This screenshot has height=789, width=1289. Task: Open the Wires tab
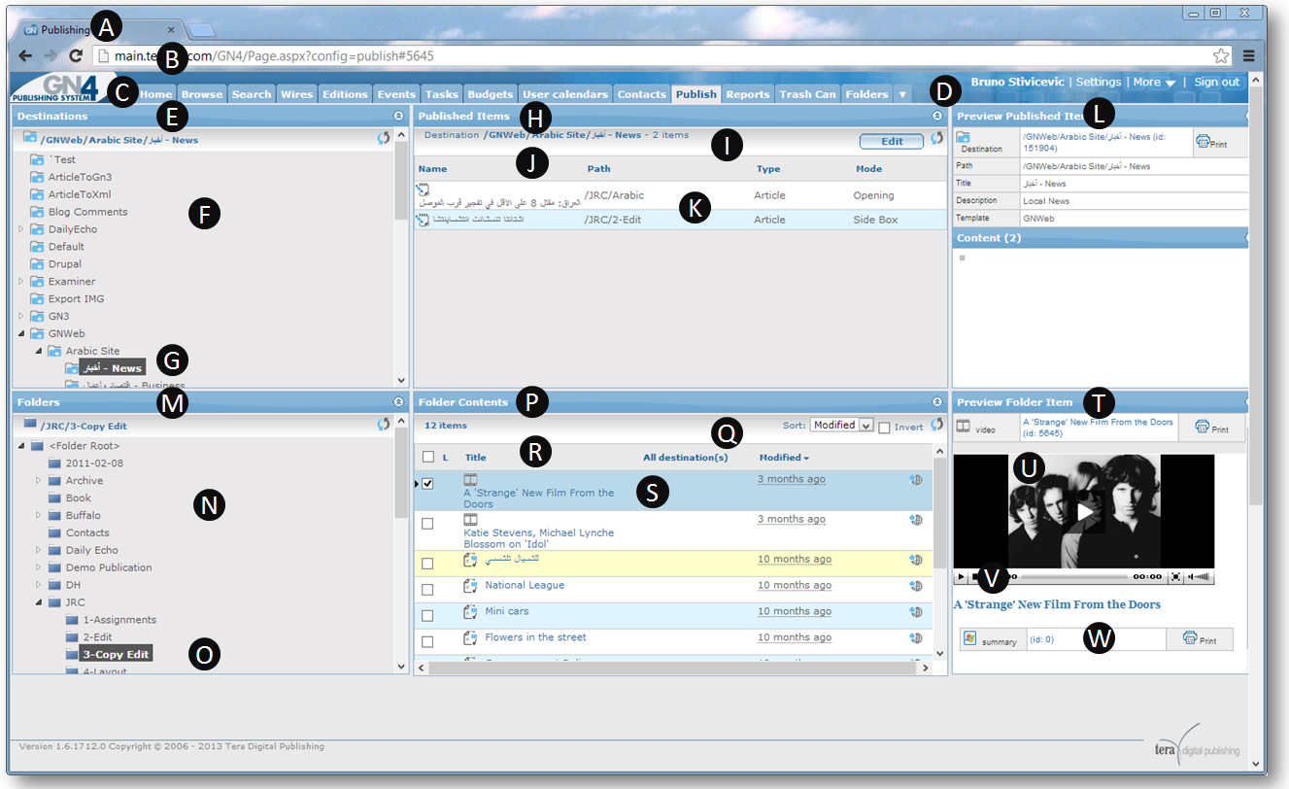[296, 94]
